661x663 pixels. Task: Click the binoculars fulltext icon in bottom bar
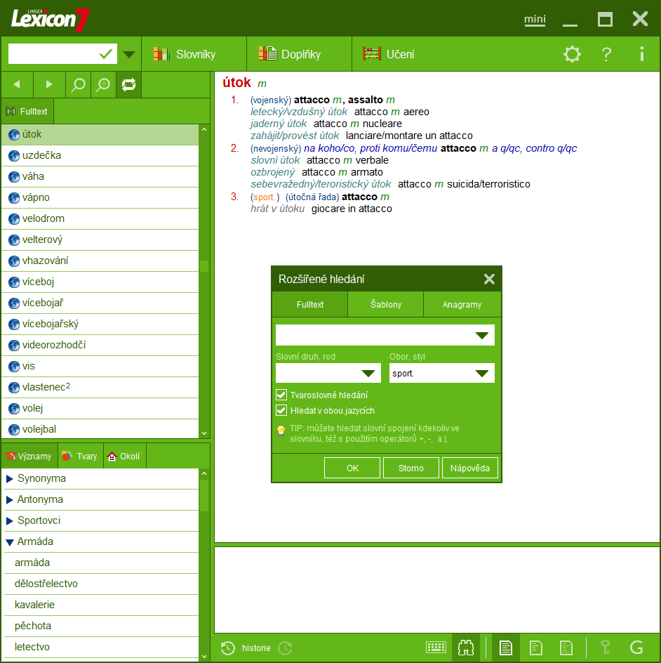click(466, 648)
